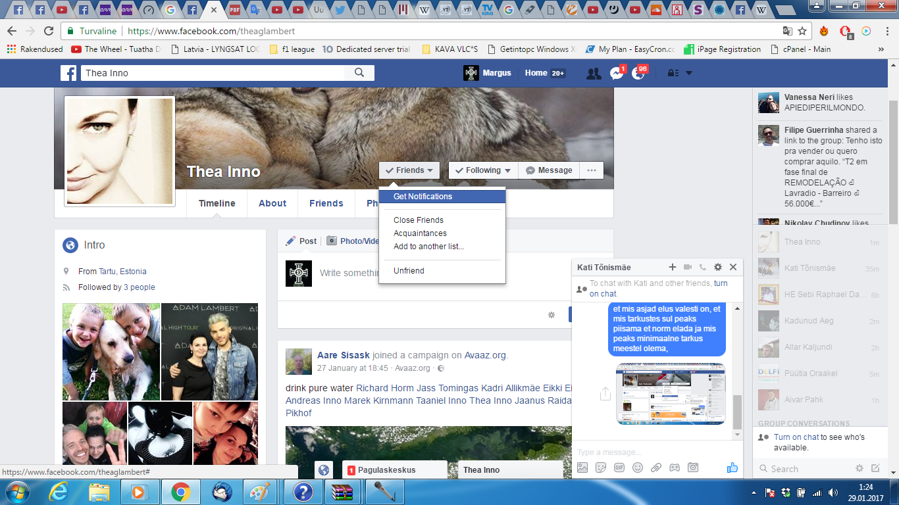Click Tartu, Estonia link in Intro
The image size is (899, 505).
click(122, 272)
